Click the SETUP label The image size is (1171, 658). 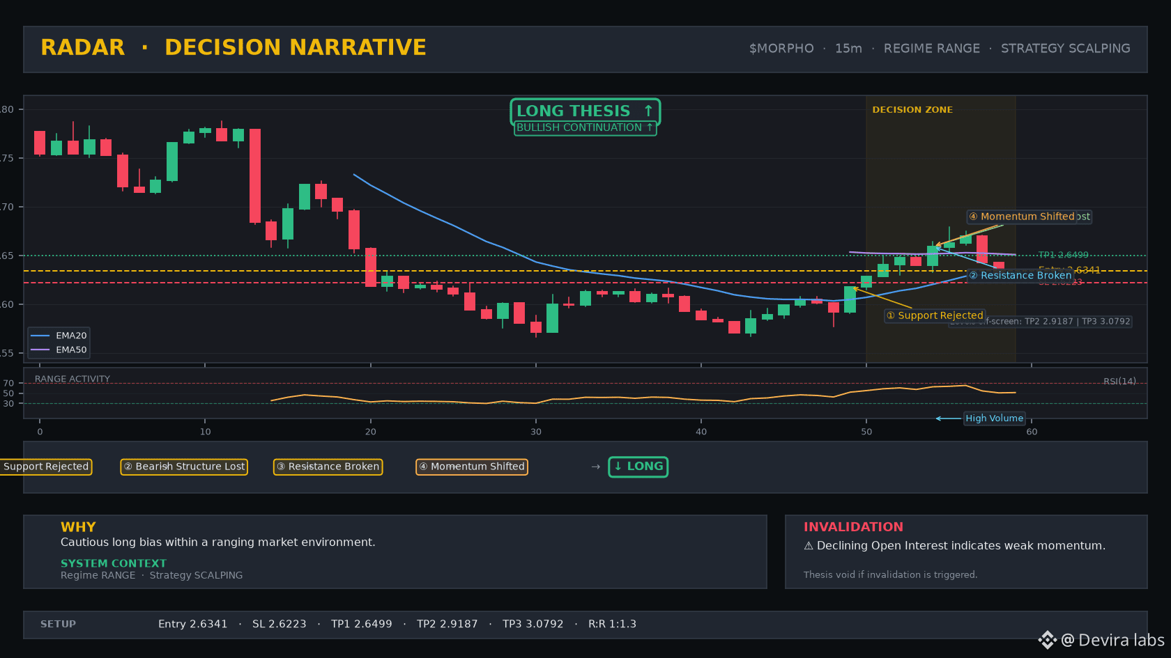(x=58, y=625)
